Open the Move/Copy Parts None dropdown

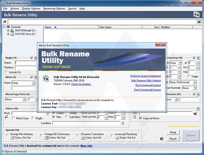click(x=15, y=99)
